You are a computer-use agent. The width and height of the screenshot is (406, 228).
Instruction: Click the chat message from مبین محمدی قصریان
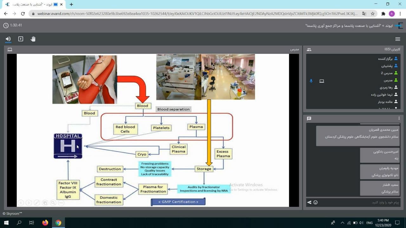coord(358,136)
